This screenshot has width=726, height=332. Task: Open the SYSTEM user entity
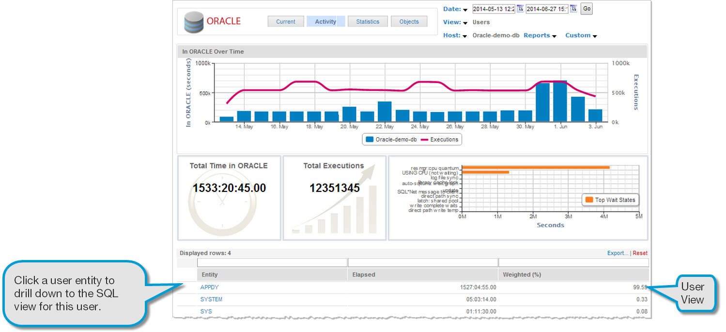[x=212, y=299]
